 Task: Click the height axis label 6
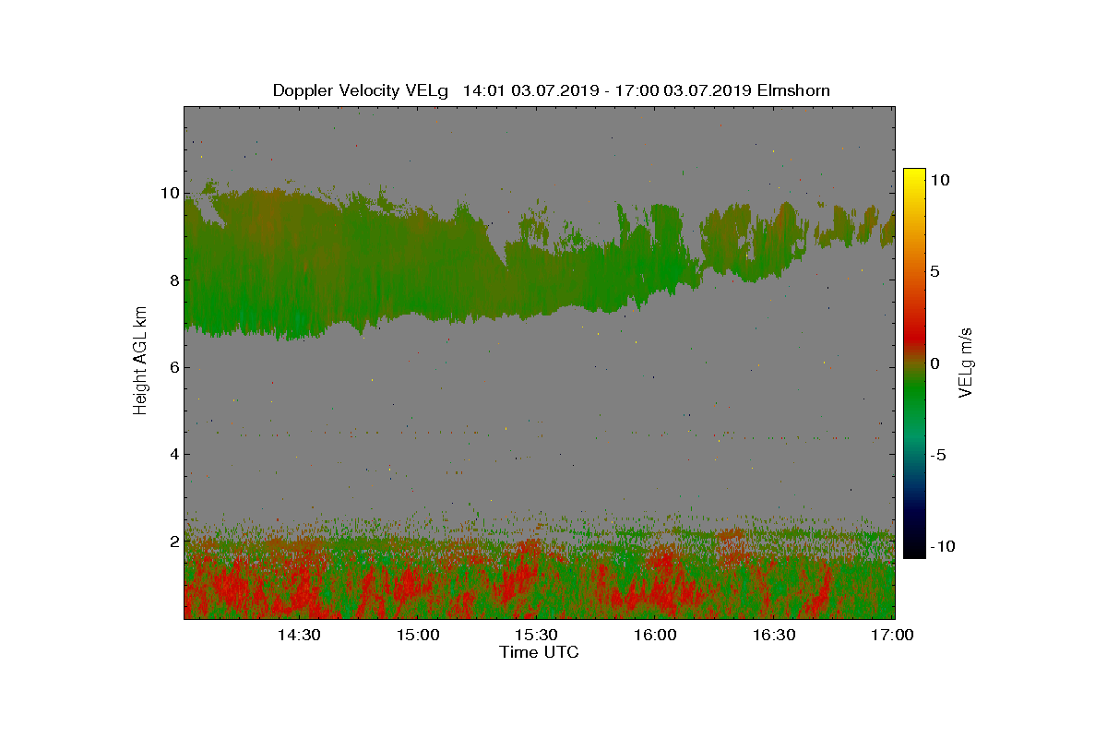pyautogui.click(x=173, y=367)
